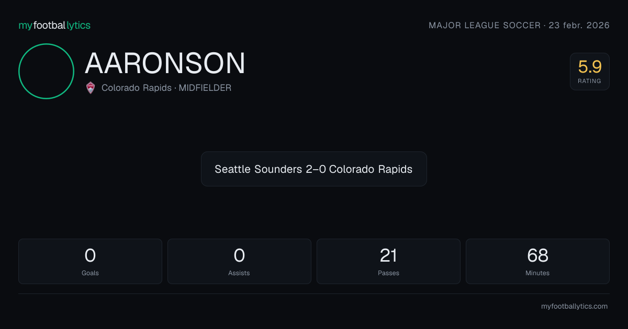This screenshot has height=329, width=628.
Task: Click the Minutes stat card showing 68
Action: click(x=537, y=262)
